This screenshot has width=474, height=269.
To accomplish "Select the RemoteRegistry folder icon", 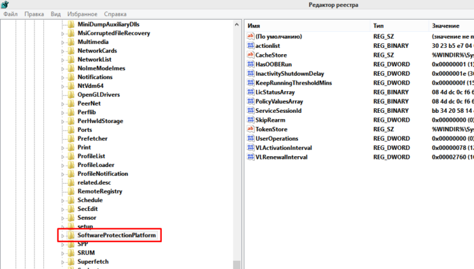I will click(x=71, y=191).
